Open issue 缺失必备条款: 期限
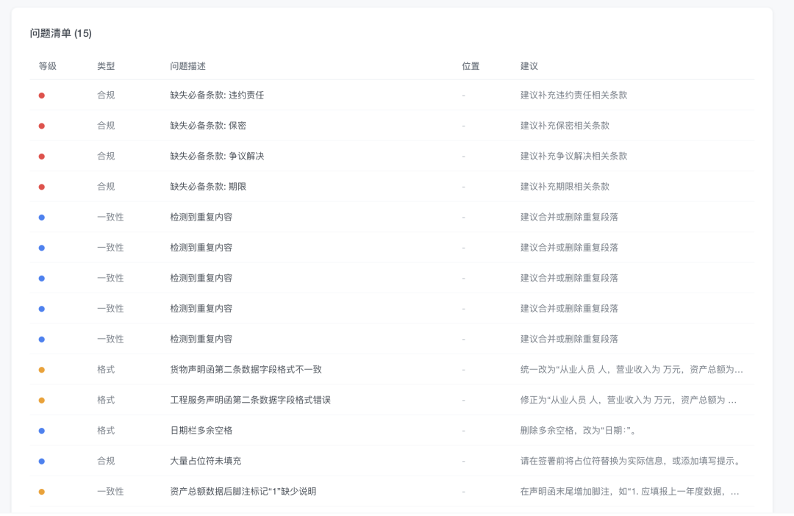The image size is (794, 516). tap(208, 187)
